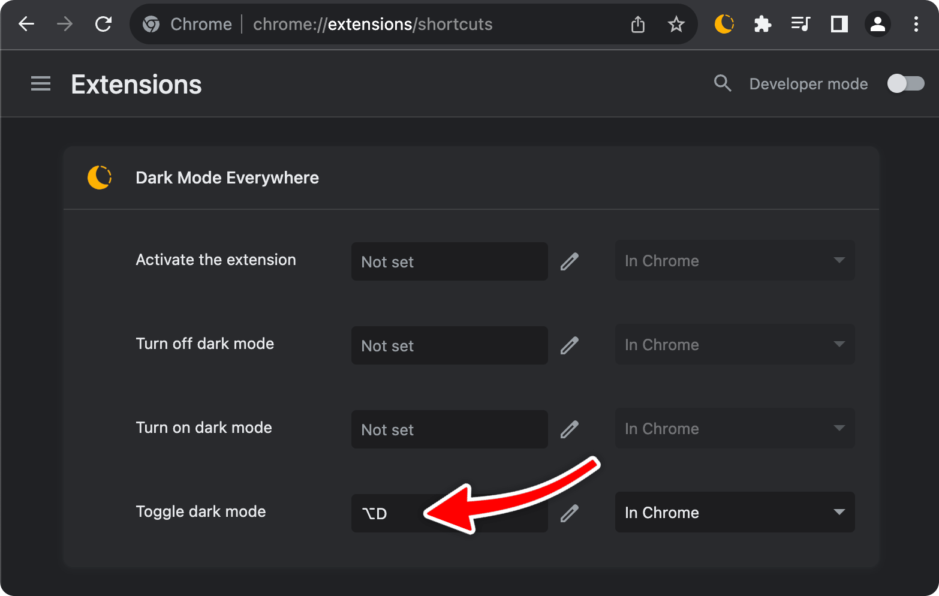Share this page from the address bar

pos(638,24)
